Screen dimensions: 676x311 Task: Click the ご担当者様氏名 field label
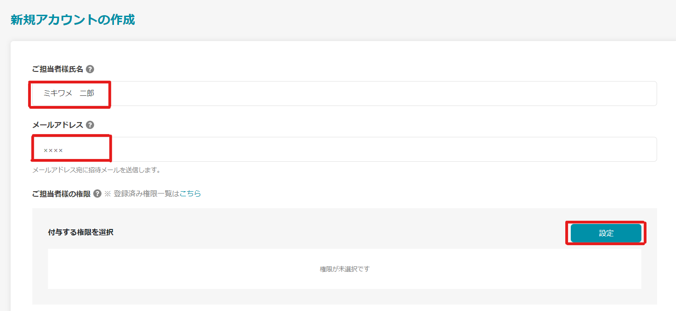[x=58, y=69]
